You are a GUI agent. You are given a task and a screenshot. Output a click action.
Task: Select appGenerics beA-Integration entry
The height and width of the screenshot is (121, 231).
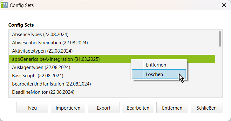click(x=112, y=59)
